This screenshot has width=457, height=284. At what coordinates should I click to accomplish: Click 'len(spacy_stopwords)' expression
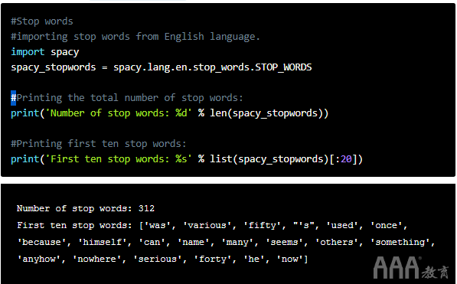(x=266, y=113)
